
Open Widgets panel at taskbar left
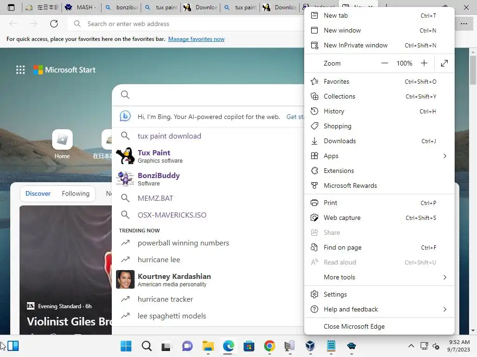coord(13,346)
